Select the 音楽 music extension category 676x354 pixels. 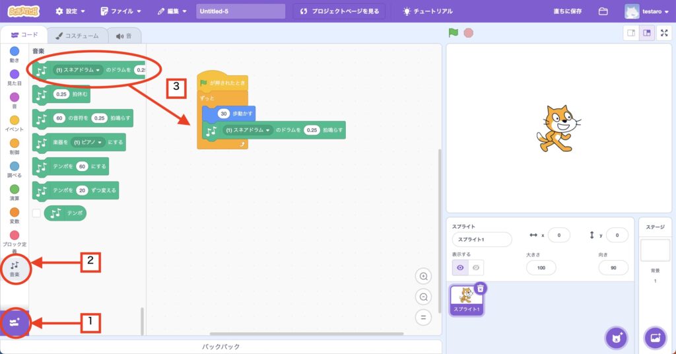(x=15, y=269)
